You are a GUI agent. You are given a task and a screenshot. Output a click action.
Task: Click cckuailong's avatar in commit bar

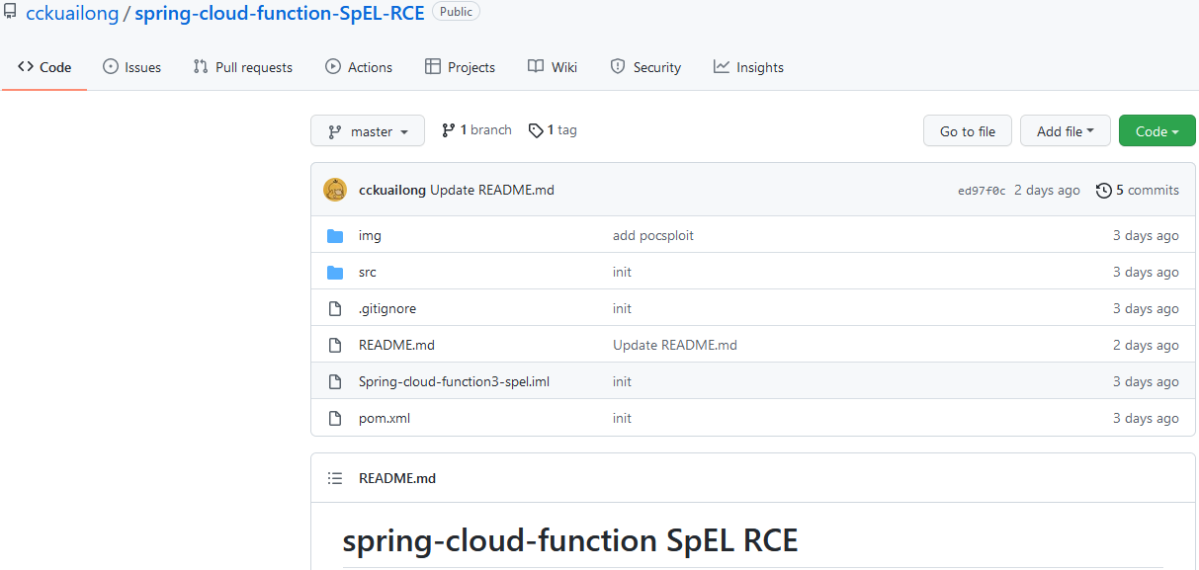(x=335, y=190)
